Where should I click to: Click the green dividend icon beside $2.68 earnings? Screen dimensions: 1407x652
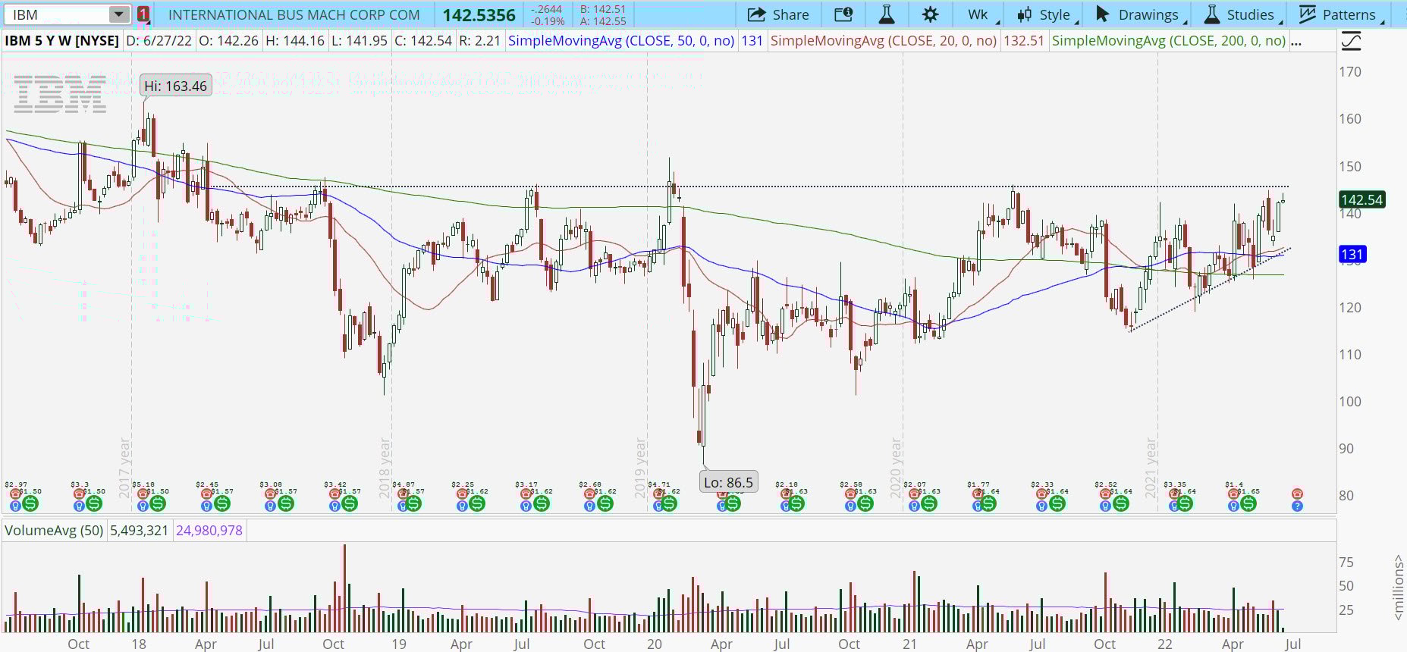(x=605, y=503)
